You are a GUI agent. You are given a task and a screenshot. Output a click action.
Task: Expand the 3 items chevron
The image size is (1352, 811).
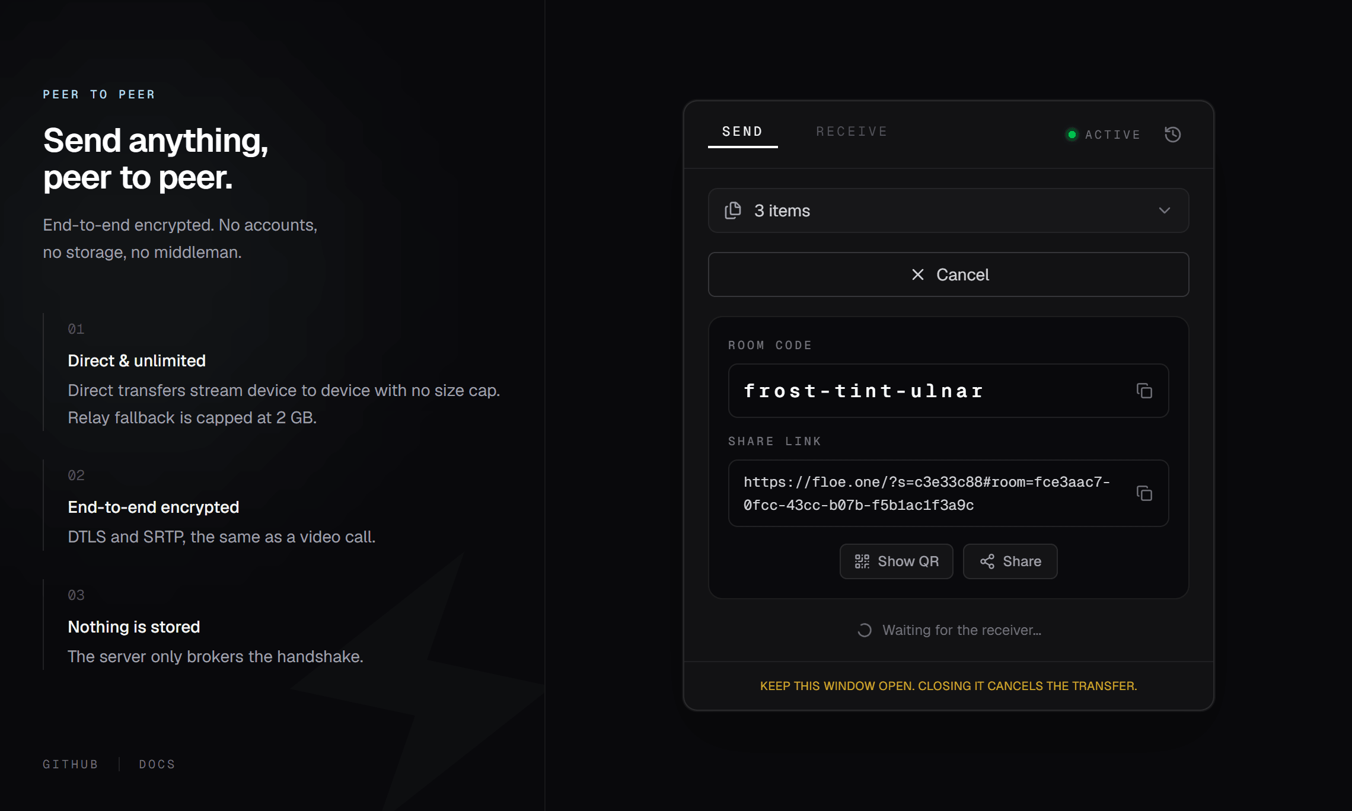click(x=1165, y=210)
